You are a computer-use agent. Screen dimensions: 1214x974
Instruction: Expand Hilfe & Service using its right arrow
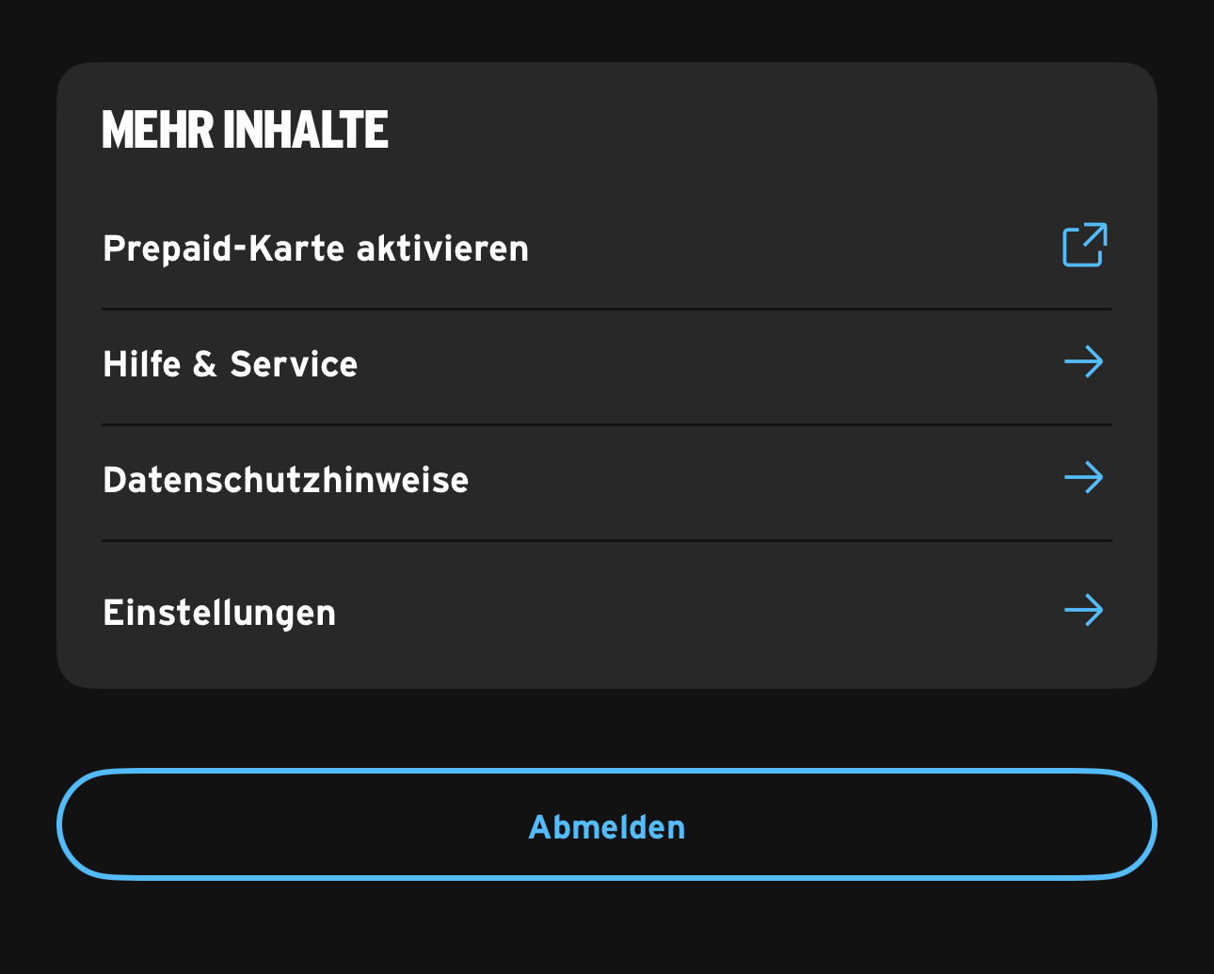pos(1083,362)
